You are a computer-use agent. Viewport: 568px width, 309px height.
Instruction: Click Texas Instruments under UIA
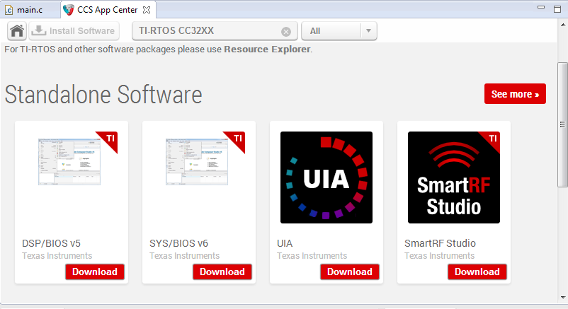pyautogui.click(x=312, y=256)
